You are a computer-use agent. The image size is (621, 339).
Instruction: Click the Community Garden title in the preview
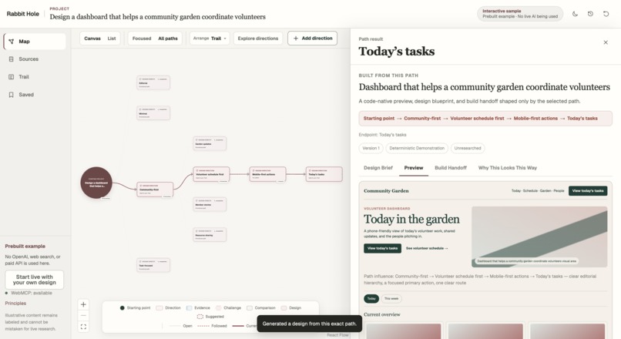[386, 191]
